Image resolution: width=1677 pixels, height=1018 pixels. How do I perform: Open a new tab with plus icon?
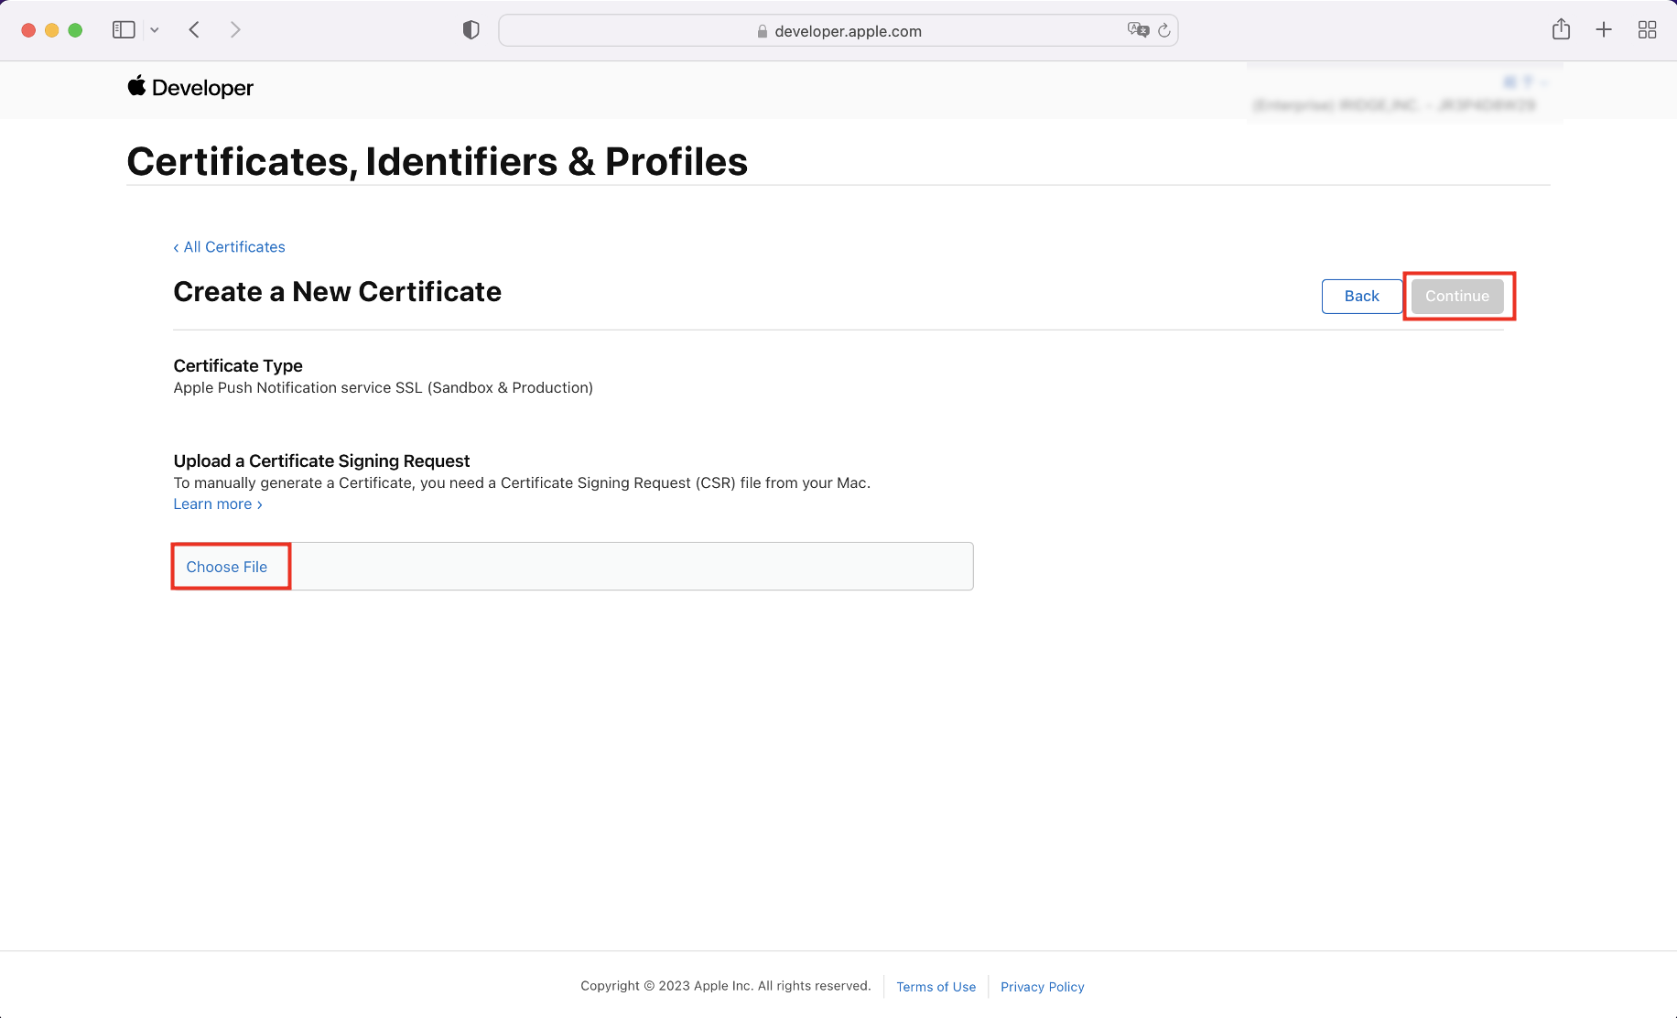pyautogui.click(x=1604, y=30)
